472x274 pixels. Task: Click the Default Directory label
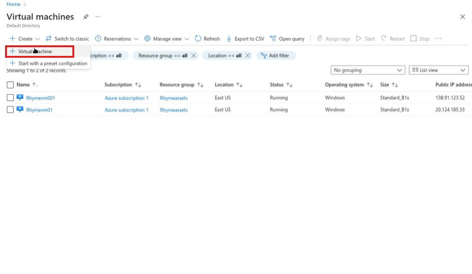click(23, 26)
